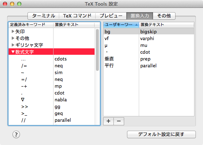Open help with the question mark button
This screenshot has width=203, height=145.
click(16, 135)
